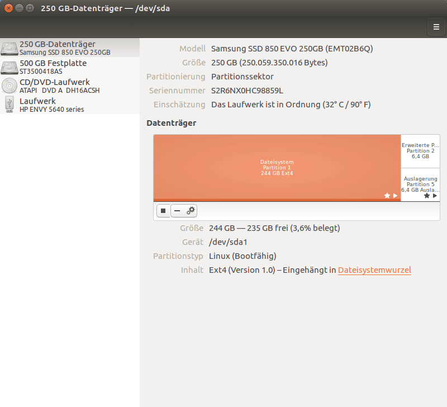Maximize the window via title bar button
Image resolution: width=447 pixels, height=407 pixels.
pos(30,8)
